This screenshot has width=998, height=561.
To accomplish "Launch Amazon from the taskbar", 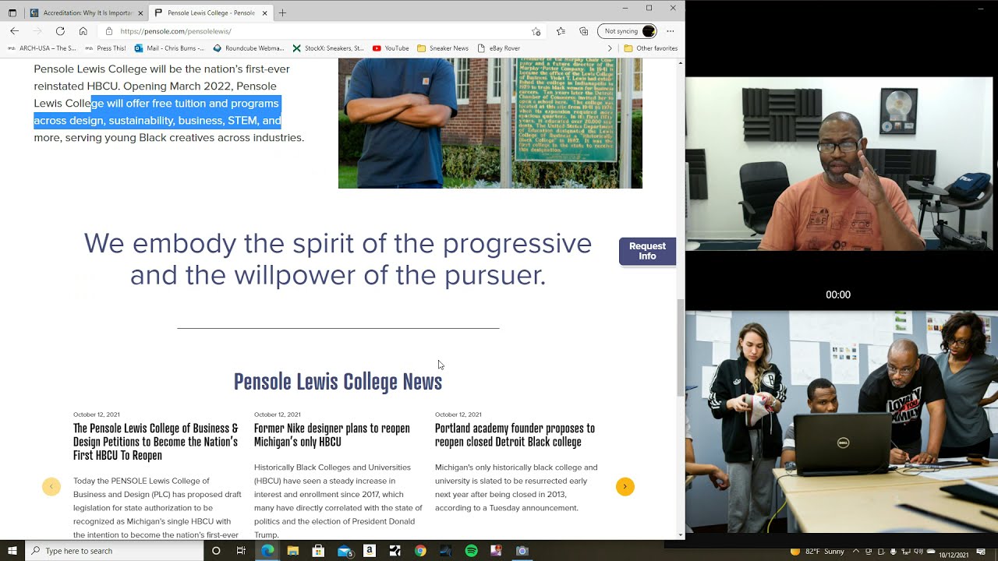I will tap(370, 551).
